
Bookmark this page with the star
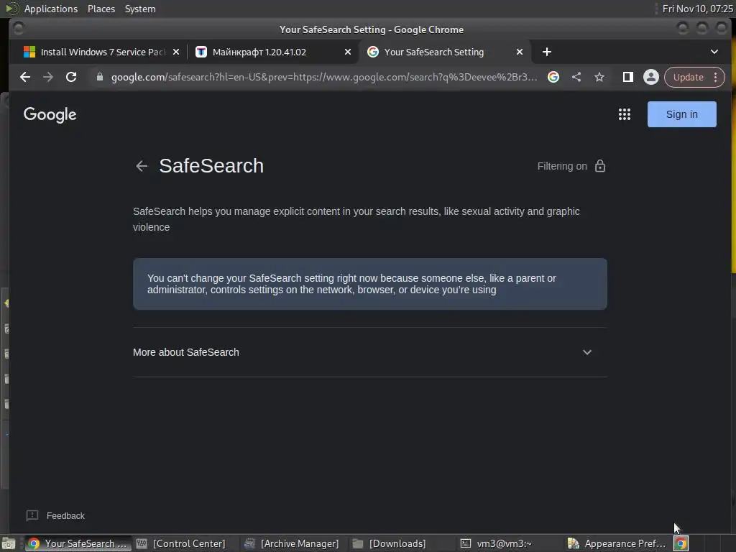click(599, 77)
